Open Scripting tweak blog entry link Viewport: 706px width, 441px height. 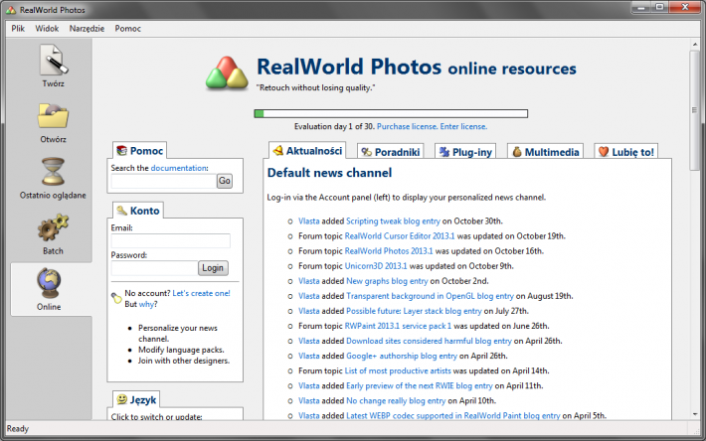tap(393, 220)
